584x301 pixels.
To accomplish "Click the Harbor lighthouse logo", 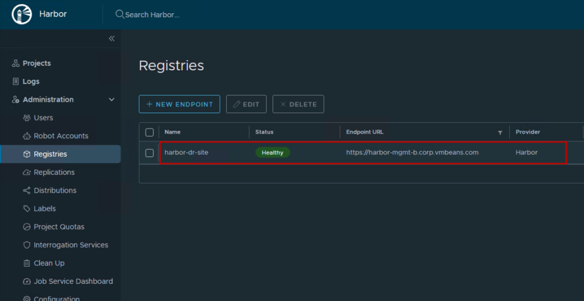I will pyautogui.click(x=22, y=14).
